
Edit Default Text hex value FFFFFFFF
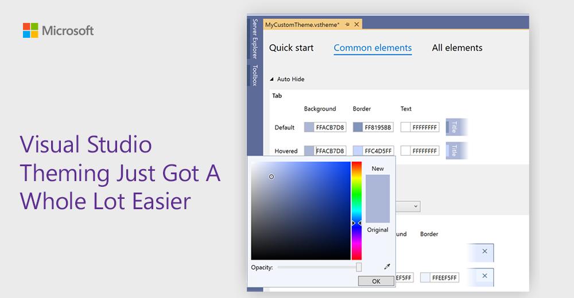(425, 127)
